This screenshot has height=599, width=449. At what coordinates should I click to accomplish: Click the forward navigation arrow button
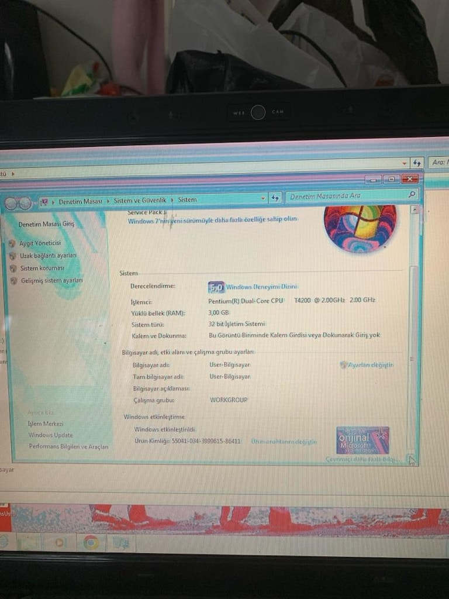(25, 203)
